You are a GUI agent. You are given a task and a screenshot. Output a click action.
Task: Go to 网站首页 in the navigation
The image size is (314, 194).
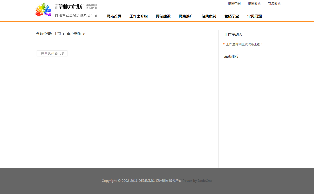(x=114, y=16)
